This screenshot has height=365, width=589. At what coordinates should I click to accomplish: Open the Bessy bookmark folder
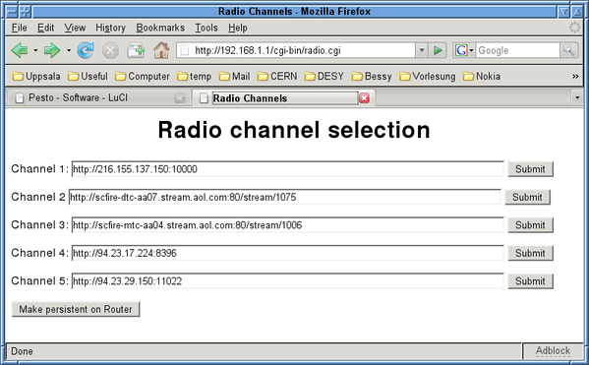click(372, 77)
